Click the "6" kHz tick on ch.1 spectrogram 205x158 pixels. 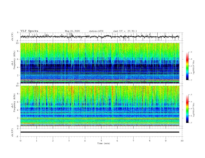point(18,59)
